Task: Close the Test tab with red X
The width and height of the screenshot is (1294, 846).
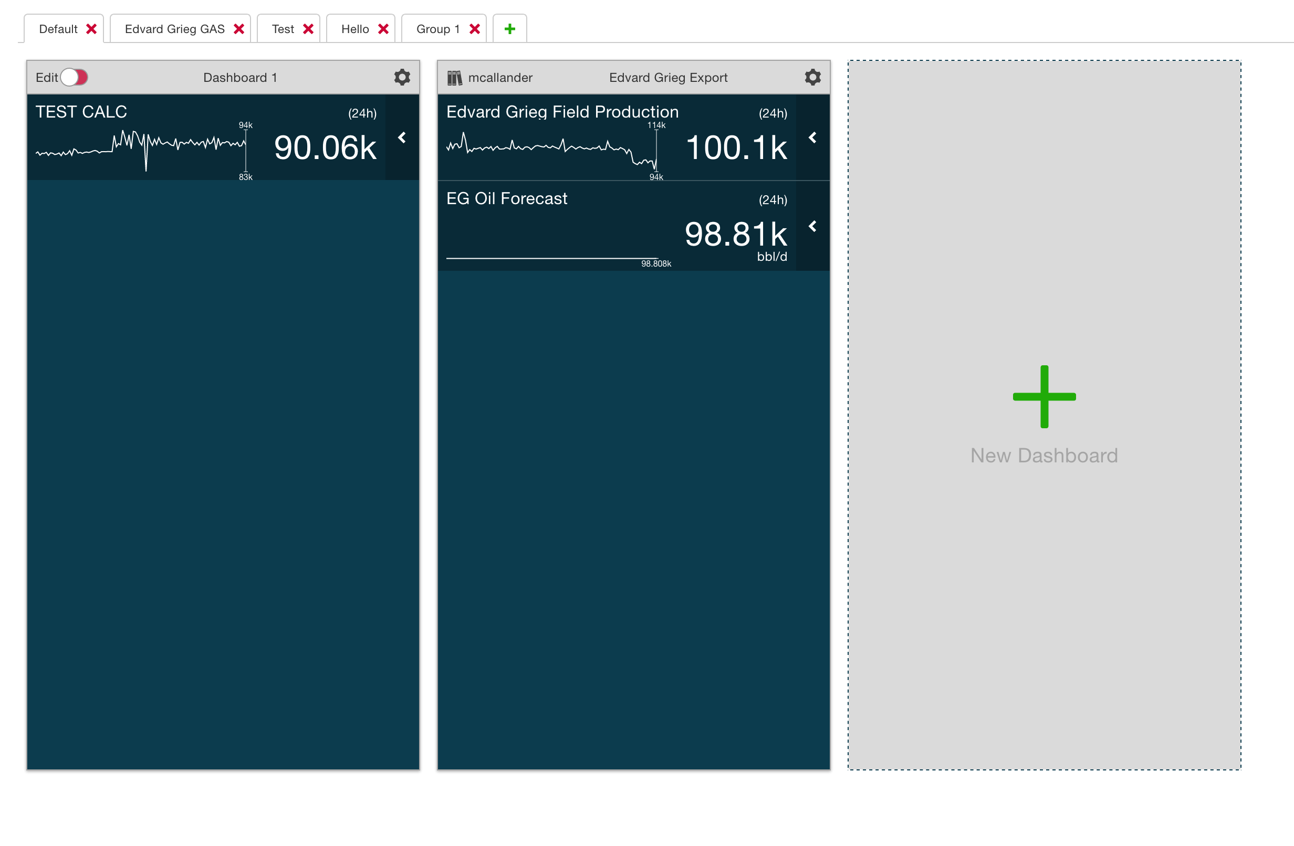Action: (x=308, y=29)
